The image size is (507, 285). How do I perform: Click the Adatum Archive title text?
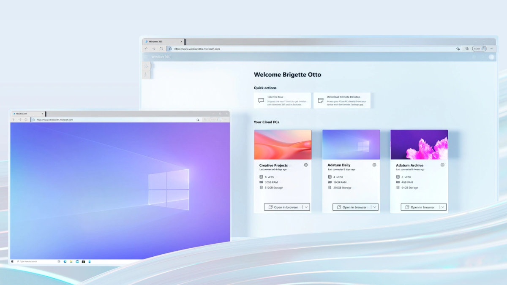pos(409,165)
